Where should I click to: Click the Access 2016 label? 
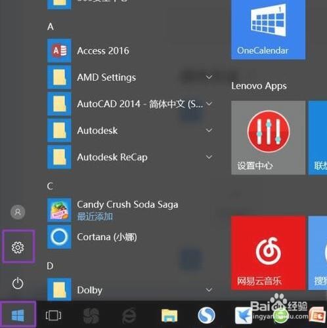pyautogui.click(x=103, y=51)
